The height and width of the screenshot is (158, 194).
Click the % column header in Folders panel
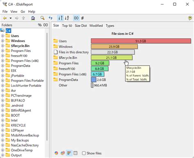(40, 25)
